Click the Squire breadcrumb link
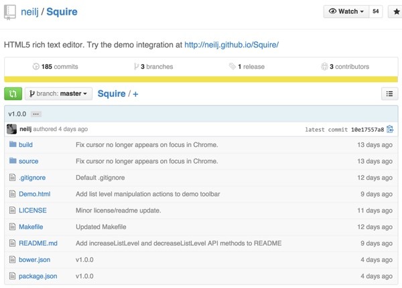This screenshot has height=288, width=402. click(111, 94)
